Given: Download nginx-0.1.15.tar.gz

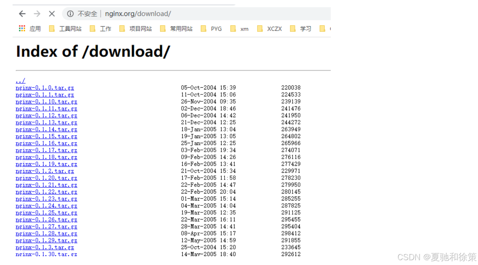Looking at the screenshot, I should [x=46, y=136].
